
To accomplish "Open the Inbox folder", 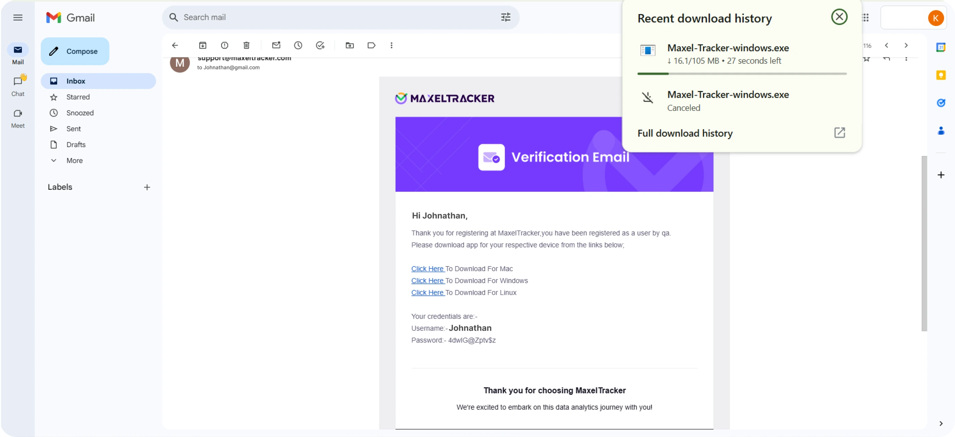I will pyautogui.click(x=98, y=81).
